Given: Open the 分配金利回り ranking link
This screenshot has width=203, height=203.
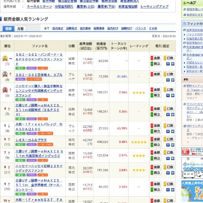Looking at the screenshot, I should pyautogui.click(x=64, y=7).
